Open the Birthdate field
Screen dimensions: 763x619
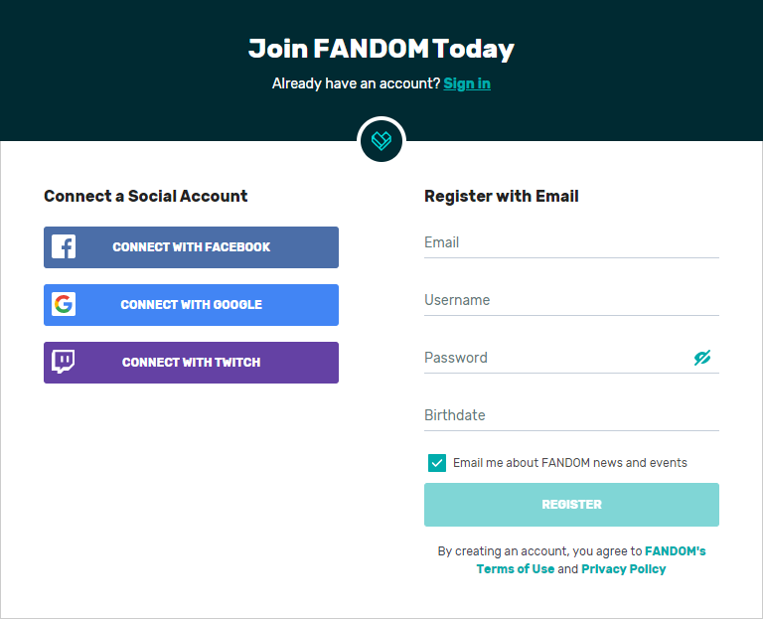click(x=571, y=416)
